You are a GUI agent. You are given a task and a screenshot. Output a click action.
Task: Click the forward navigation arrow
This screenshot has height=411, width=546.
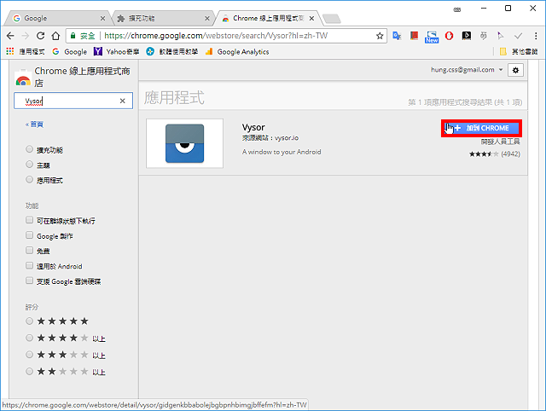[x=26, y=36]
